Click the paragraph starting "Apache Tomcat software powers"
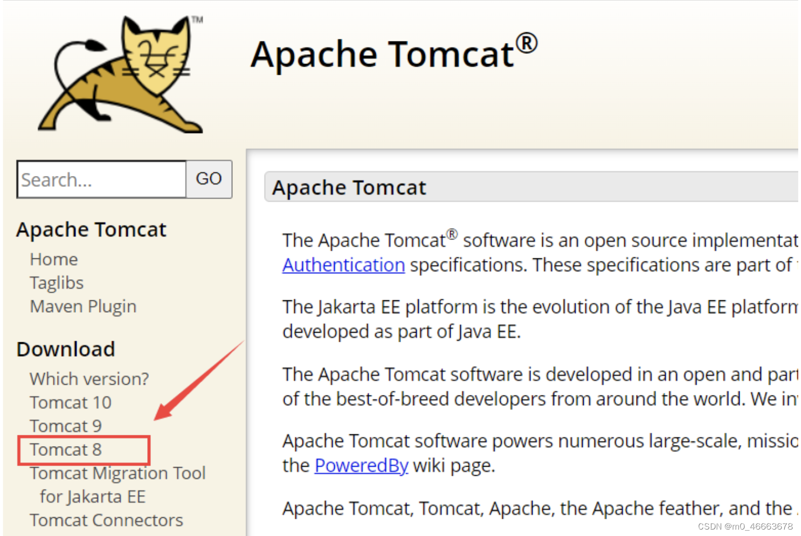801x536 pixels. (x=540, y=453)
